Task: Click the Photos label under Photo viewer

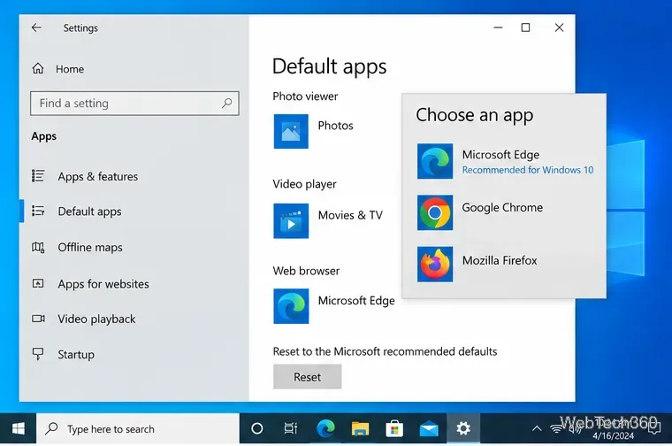Action: pos(336,126)
